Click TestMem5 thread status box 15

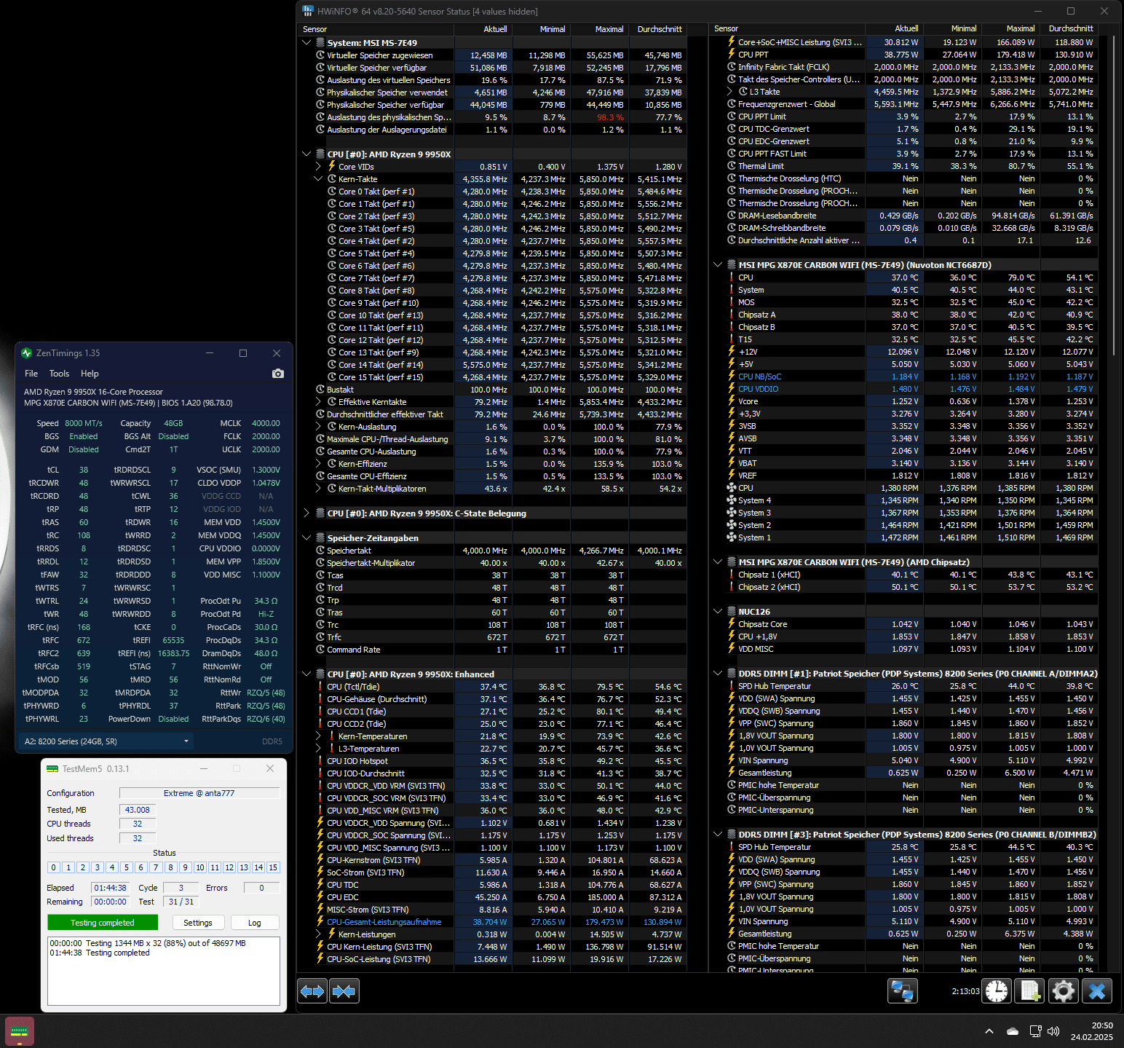tap(273, 867)
